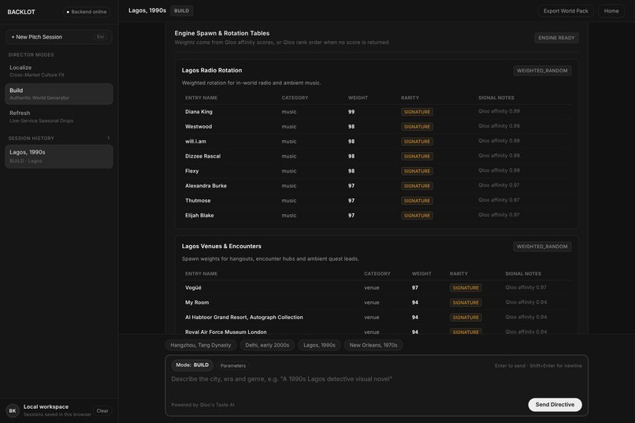Click the BACKLOT logo

[x=21, y=12]
